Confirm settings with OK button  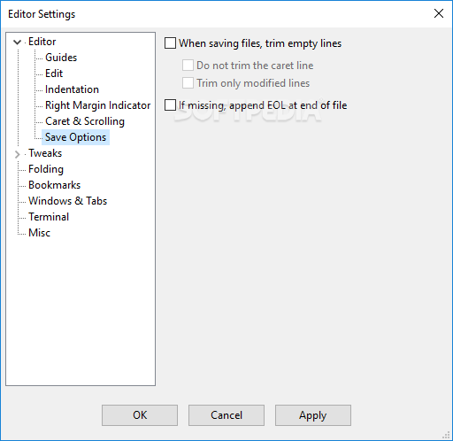[x=140, y=415]
